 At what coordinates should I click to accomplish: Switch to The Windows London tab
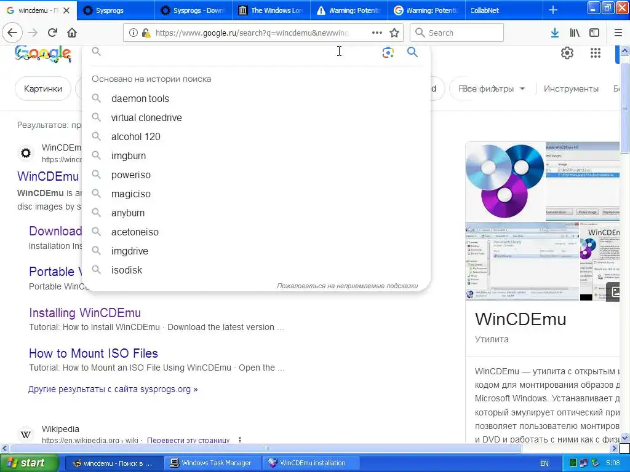click(271, 10)
